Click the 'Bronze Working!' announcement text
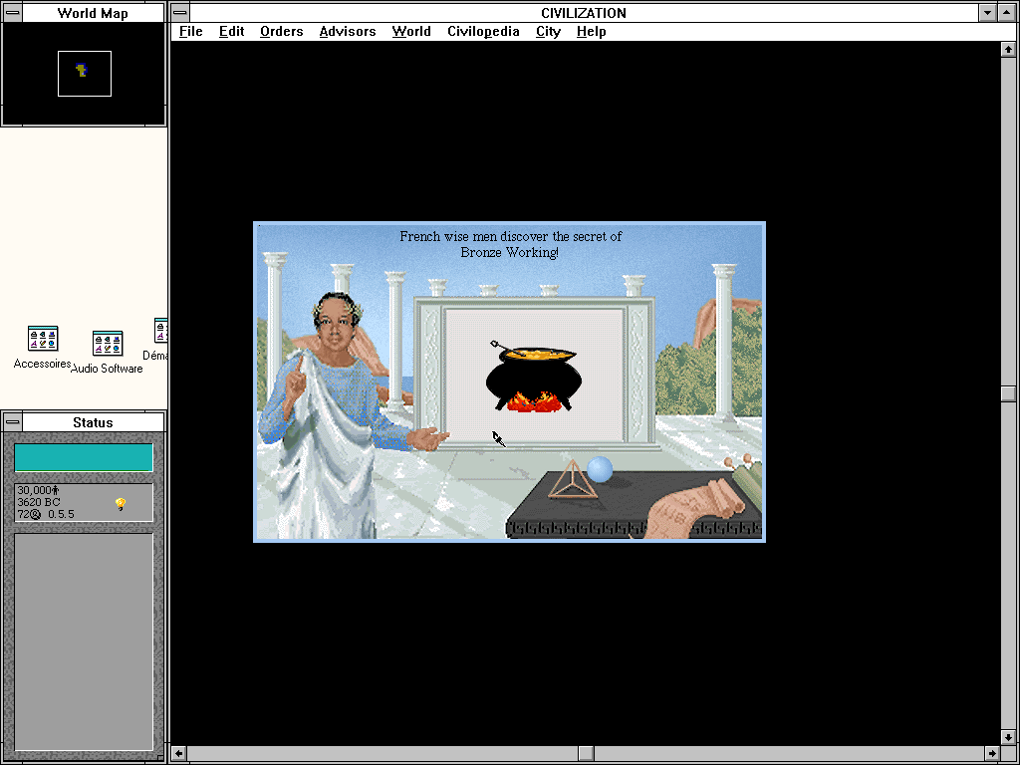The width and height of the screenshot is (1020, 765). [x=509, y=252]
